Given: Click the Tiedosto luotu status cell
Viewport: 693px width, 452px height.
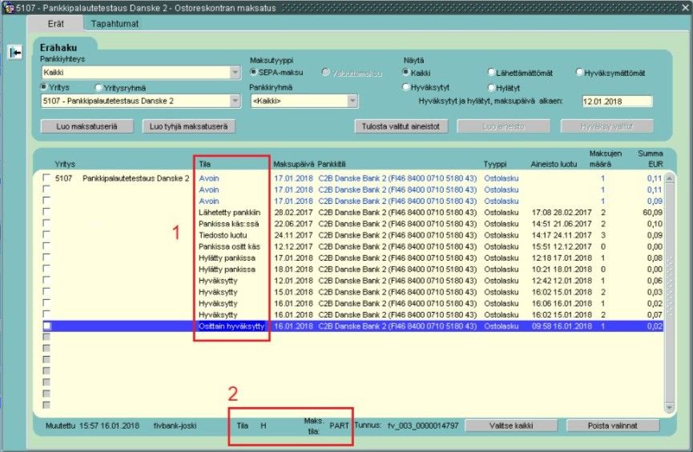Looking at the screenshot, I should coord(223,236).
